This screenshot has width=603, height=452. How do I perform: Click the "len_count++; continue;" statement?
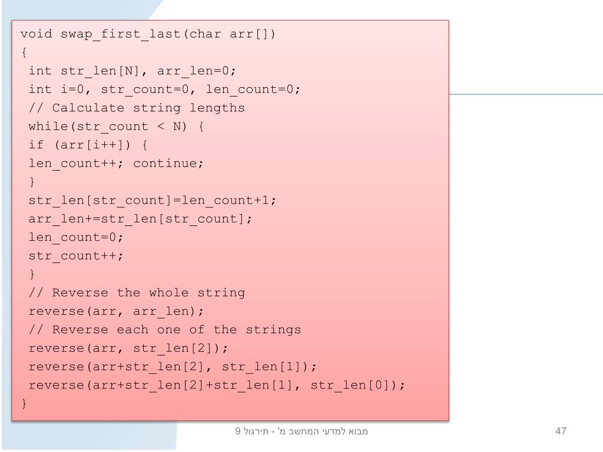tap(116, 164)
